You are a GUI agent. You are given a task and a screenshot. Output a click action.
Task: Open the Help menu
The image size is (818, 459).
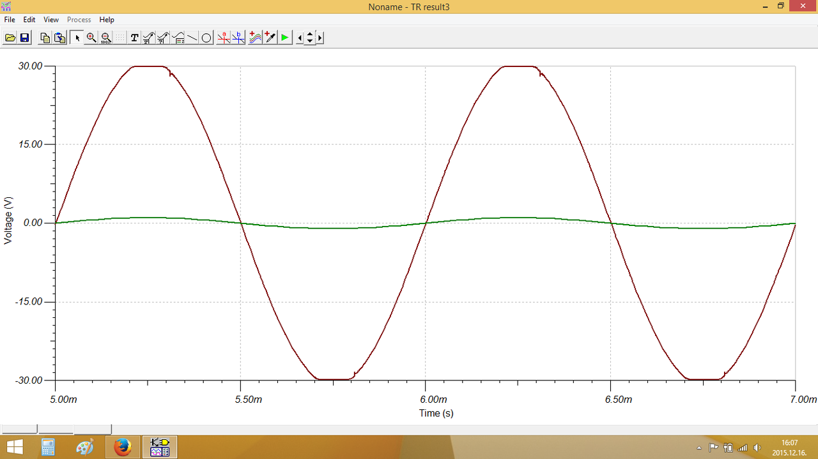tap(107, 20)
